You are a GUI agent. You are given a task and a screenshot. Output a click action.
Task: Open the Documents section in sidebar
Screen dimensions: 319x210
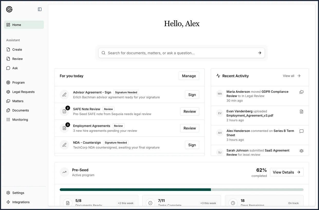[21, 110]
